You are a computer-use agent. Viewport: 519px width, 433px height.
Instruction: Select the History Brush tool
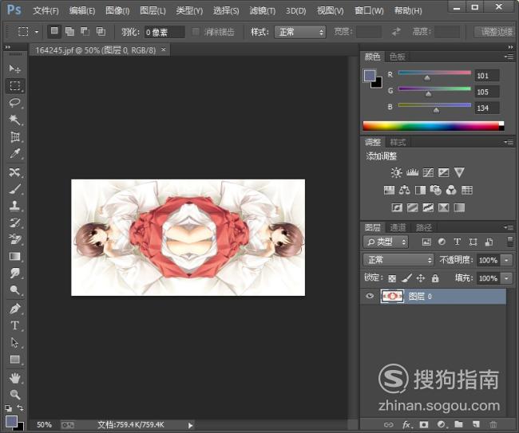(14, 222)
